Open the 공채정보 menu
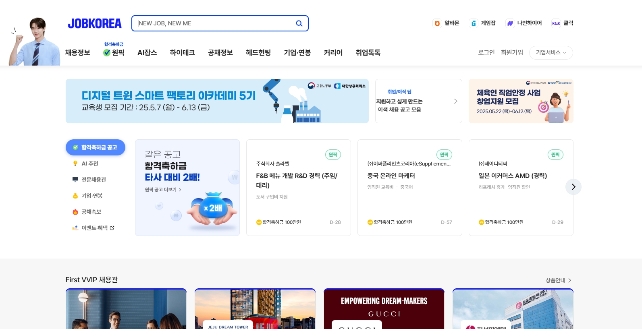The width and height of the screenshot is (642, 329). 220,53
